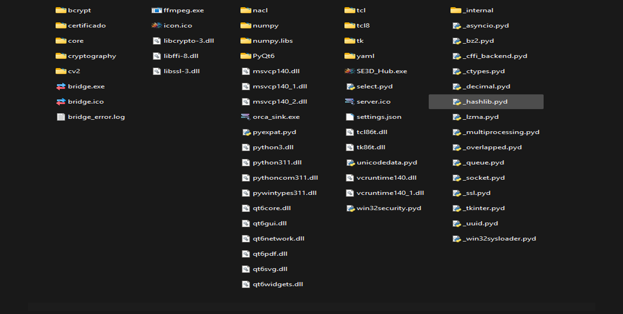Click the ffmpeg.exe file icon
623x314 pixels.
click(x=157, y=10)
